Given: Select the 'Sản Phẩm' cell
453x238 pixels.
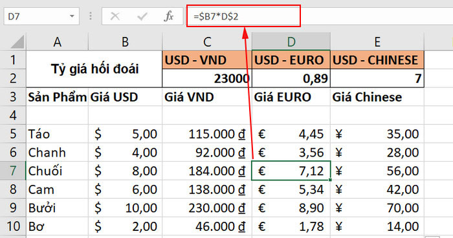Looking at the screenshot, I should click(57, 97).
